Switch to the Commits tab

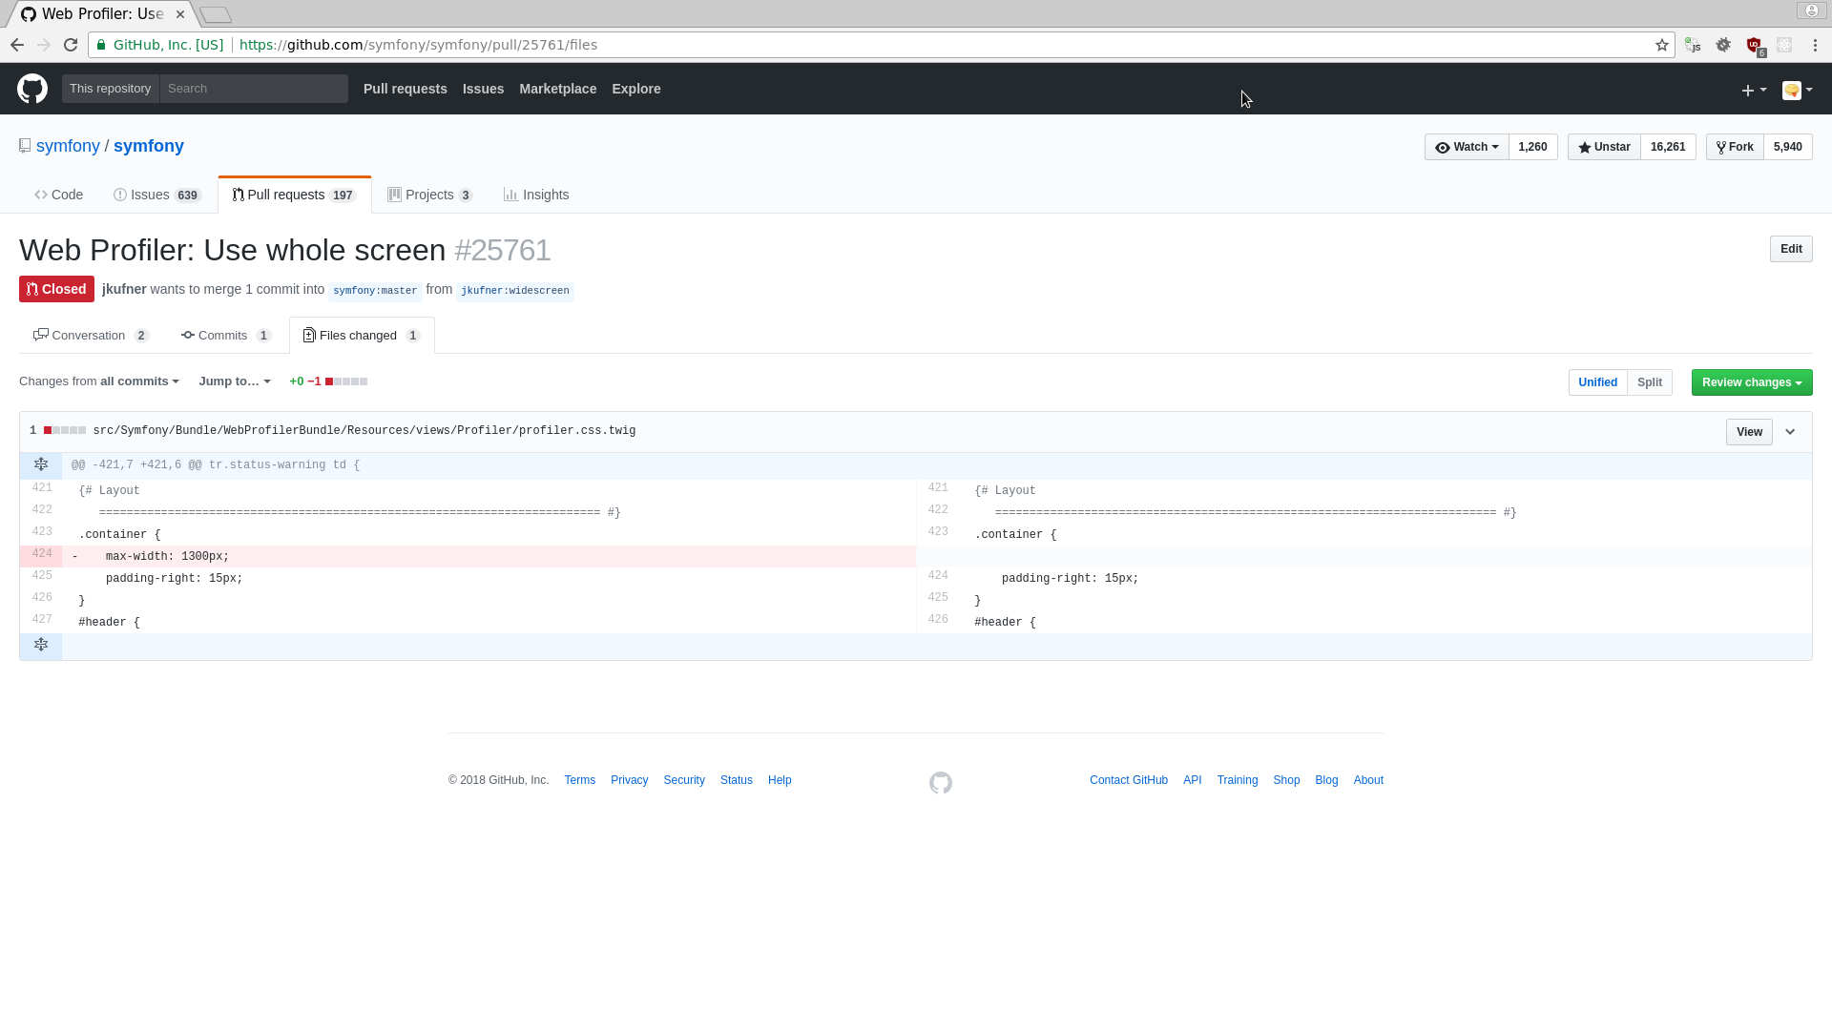tap(226, 336)
